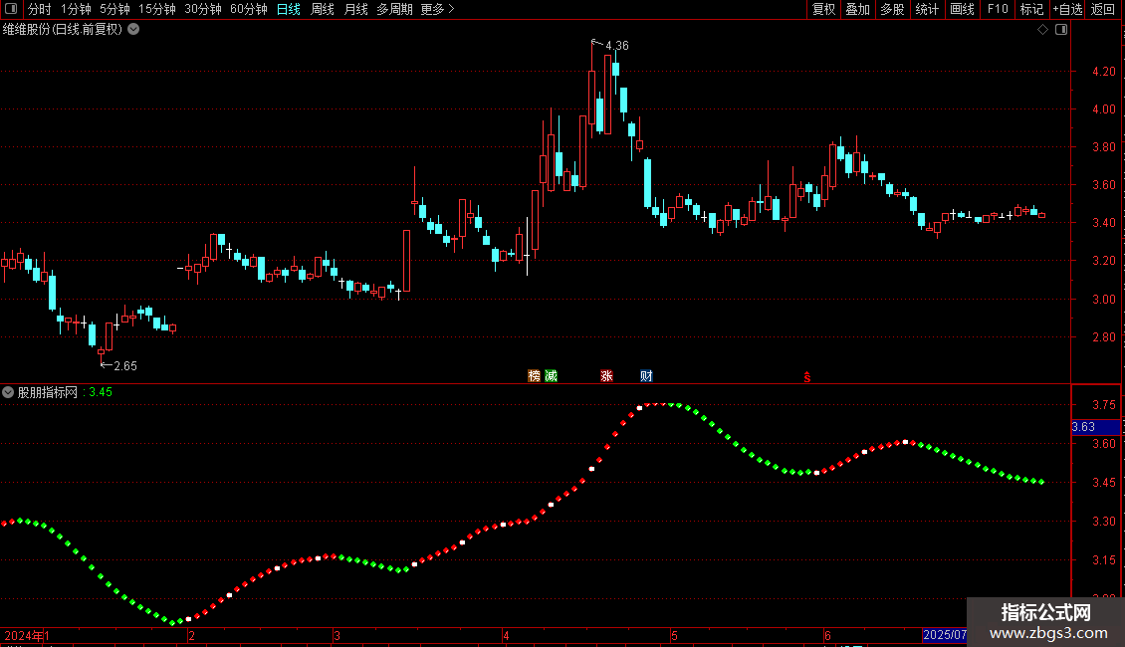This screenshot has width=1125, height=647.
Task: Select the 1分钟 period
Action: coord(76,9)
